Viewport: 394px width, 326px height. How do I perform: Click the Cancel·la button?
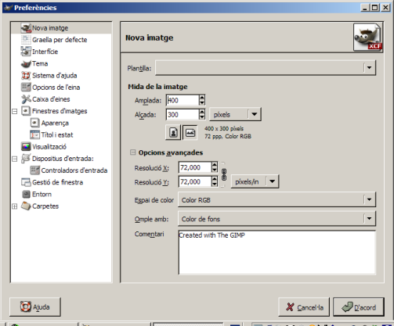pos(304,307)
